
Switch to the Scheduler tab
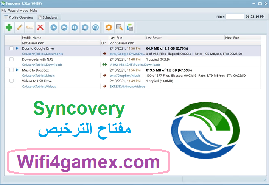click(x=49, y=17)
